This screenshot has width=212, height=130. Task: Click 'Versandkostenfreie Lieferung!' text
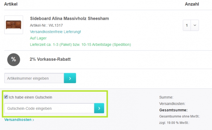(55, 32)
